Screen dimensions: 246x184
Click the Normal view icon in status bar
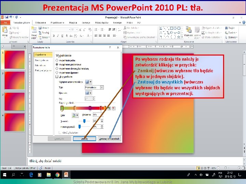click(199, 168)
